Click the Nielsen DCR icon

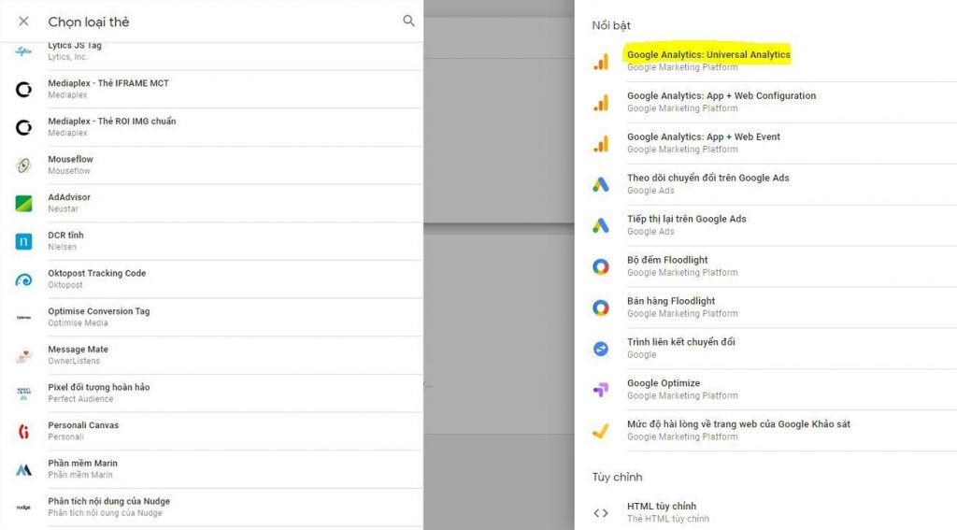[23, 241]
